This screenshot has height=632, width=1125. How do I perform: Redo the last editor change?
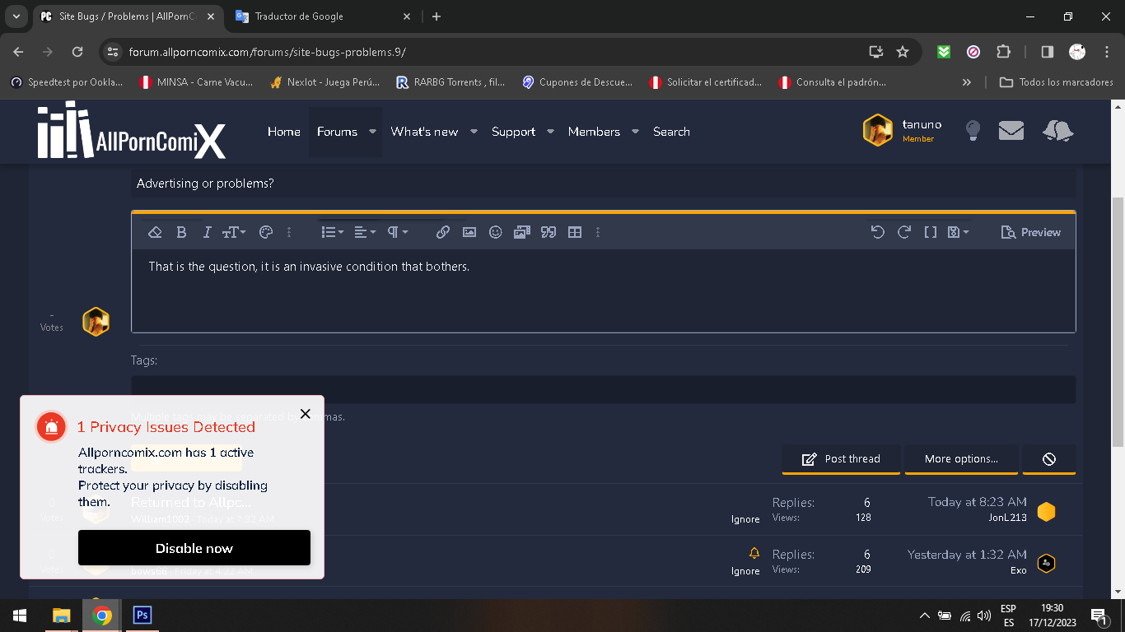coord(903,233)
